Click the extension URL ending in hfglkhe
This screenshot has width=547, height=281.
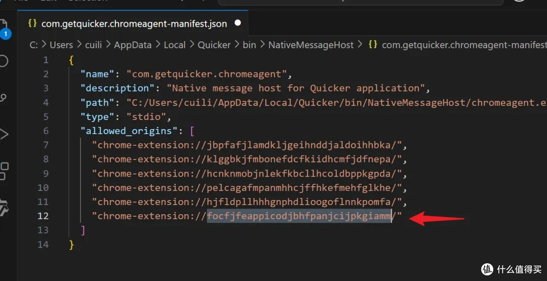247,187
